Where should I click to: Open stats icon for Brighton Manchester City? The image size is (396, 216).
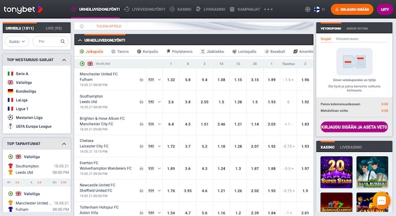(x=142, y=124)
